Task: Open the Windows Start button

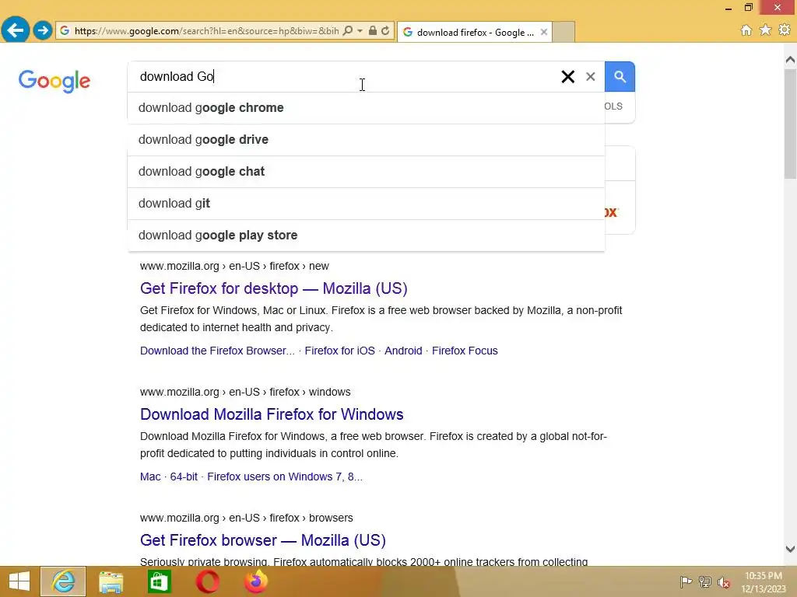Action: [19, 581]
